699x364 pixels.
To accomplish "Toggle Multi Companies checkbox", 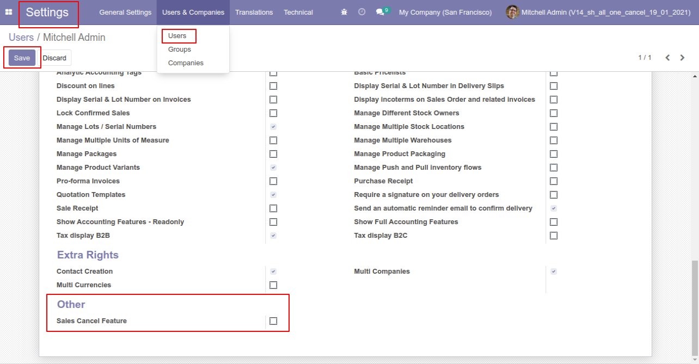I will tap(554, 272).
